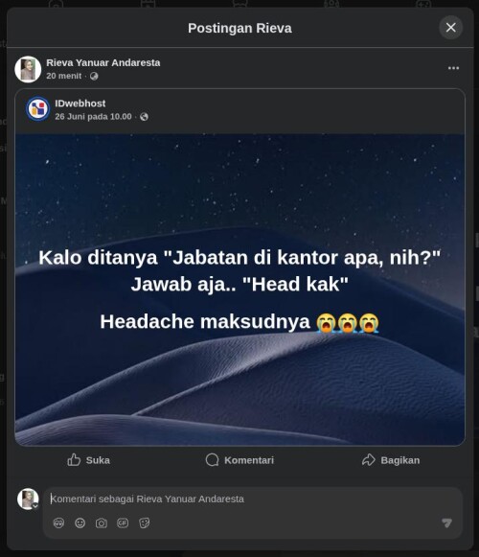Open the IDwebhost page name link
The width and height of the screenshot is (479, 557).
coord(80,103)
